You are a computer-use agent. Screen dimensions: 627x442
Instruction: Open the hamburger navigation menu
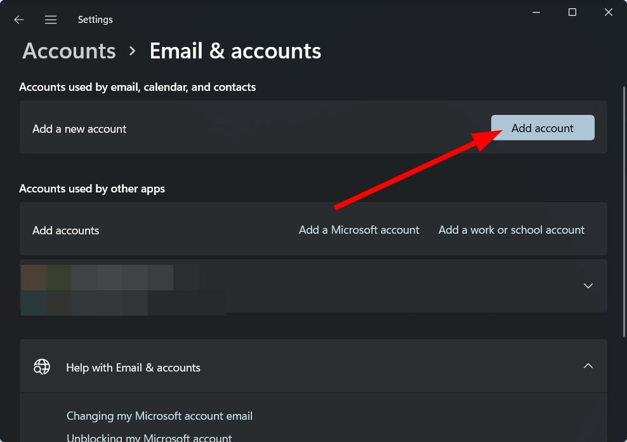[x=51, y=20]
